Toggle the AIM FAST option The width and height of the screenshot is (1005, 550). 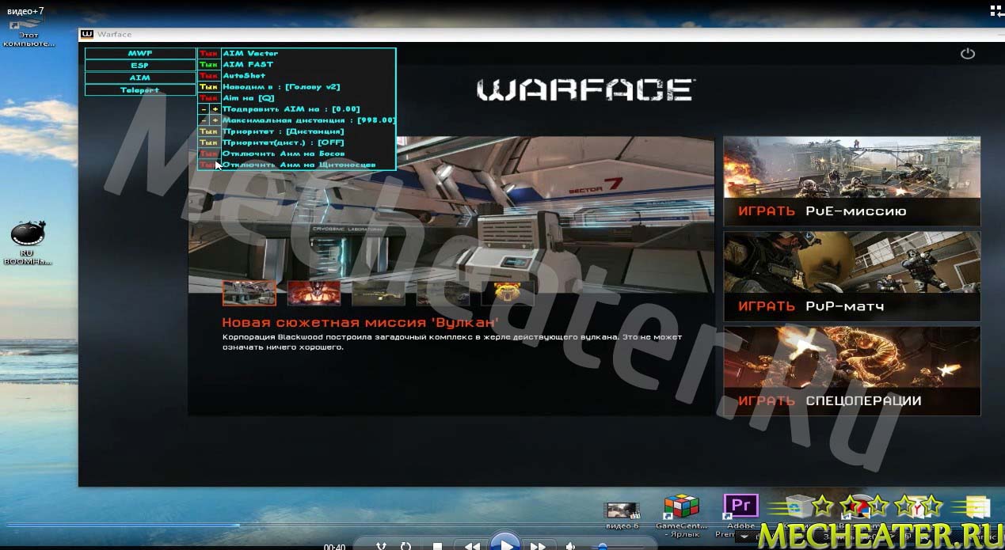(x=209, y=65)
